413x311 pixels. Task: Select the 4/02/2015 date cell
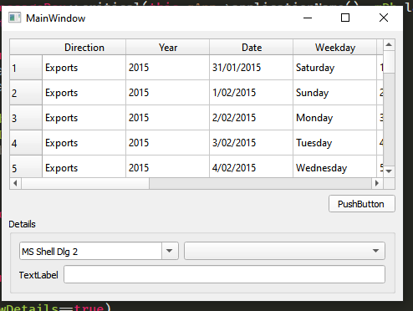tap(251, 166)
